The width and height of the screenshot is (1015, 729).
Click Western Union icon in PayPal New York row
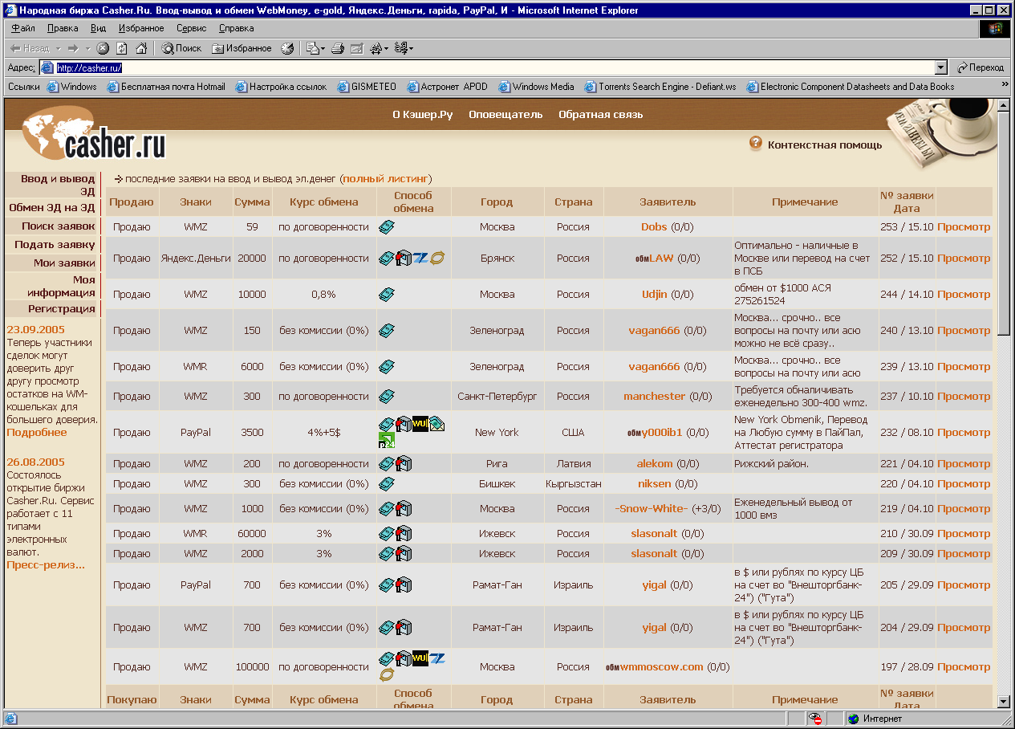(x=420, y=424)
